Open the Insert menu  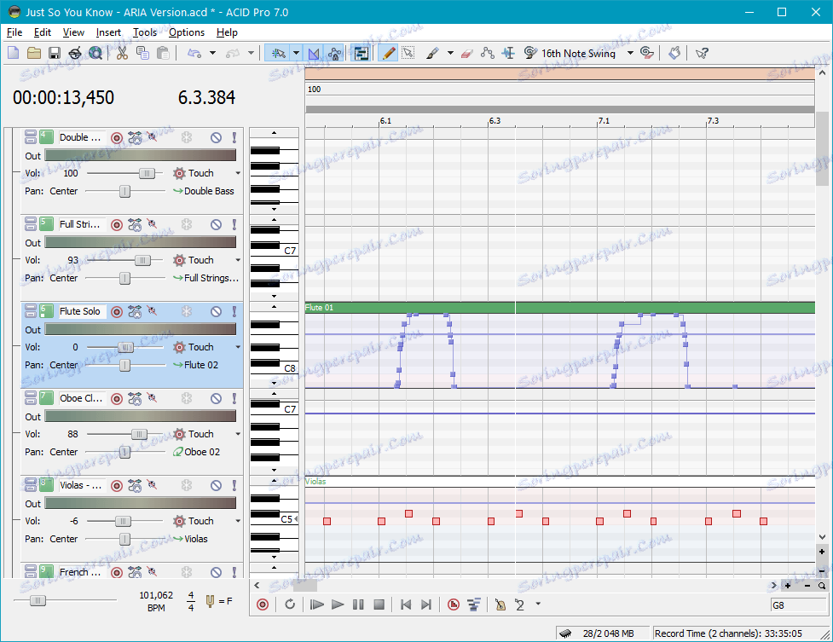(108, 32)
